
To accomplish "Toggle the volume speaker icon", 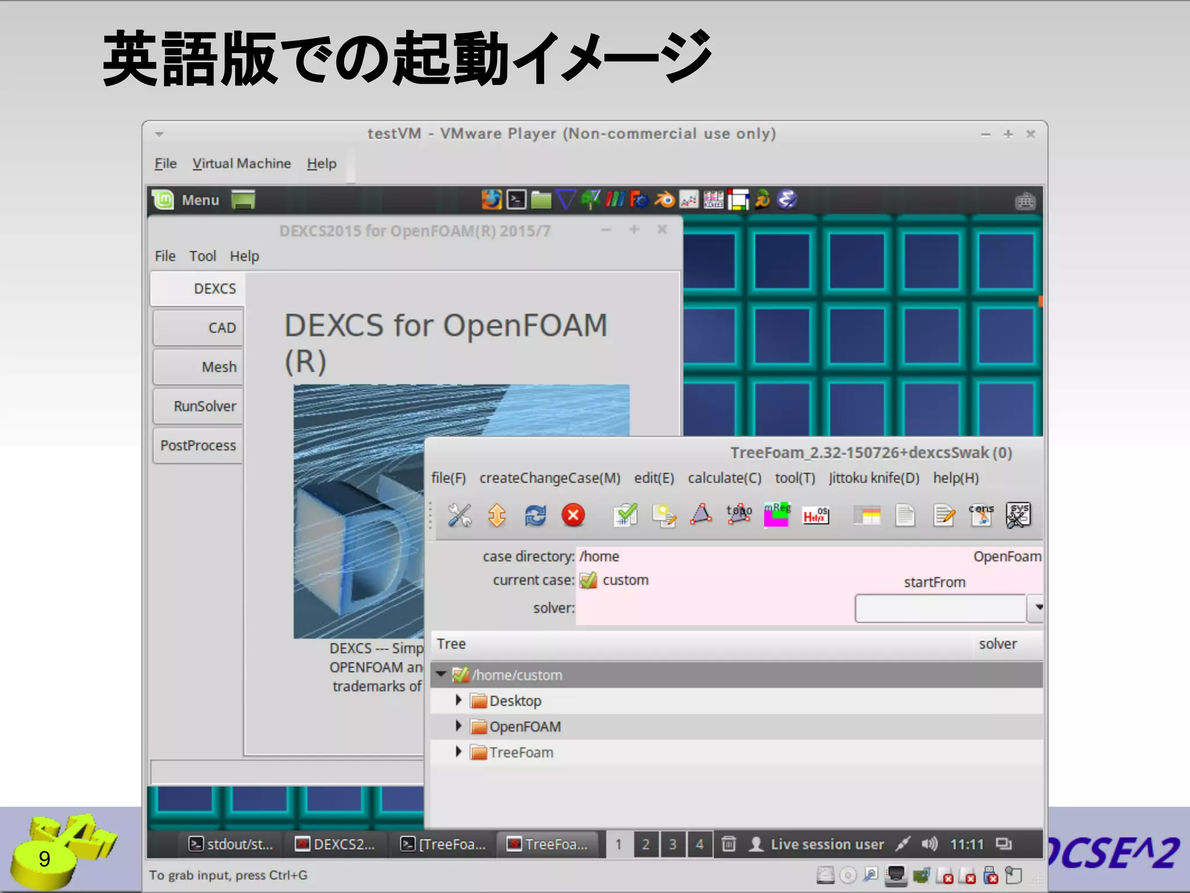I will pos(929,844).
